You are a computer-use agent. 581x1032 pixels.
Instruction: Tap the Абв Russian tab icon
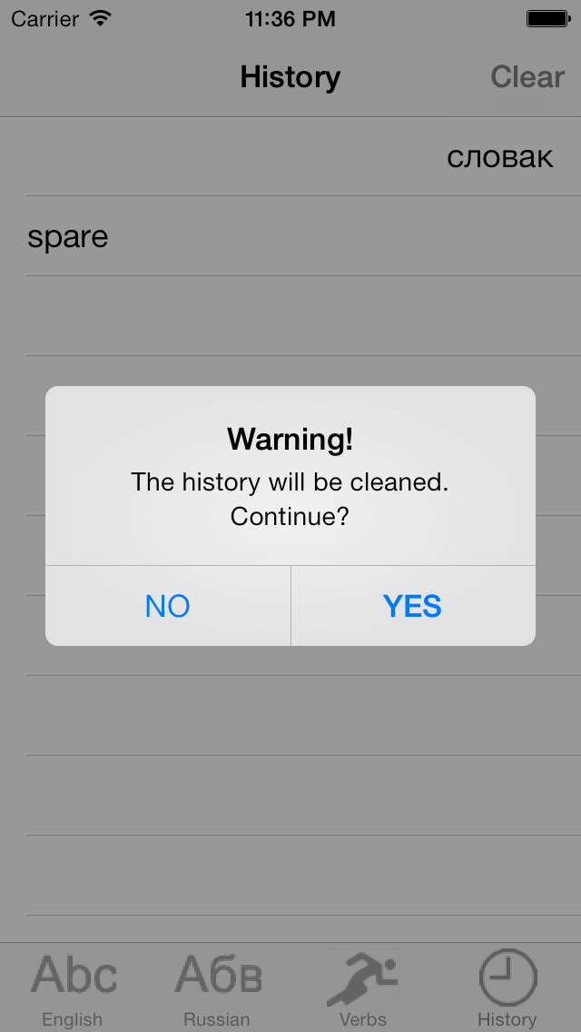218,975
